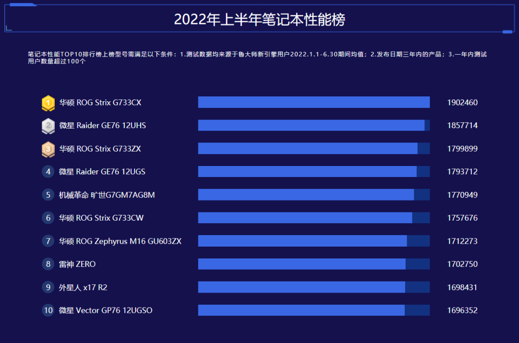This screenshot has width=519, height=343.
Task: Click the score value 1702750
Action: (x=462, y=264)
